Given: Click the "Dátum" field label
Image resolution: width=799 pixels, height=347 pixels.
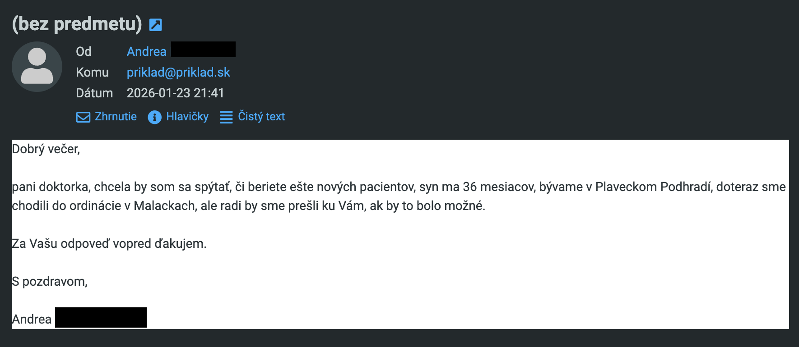Looking at the screenshot, I should 94,93.
